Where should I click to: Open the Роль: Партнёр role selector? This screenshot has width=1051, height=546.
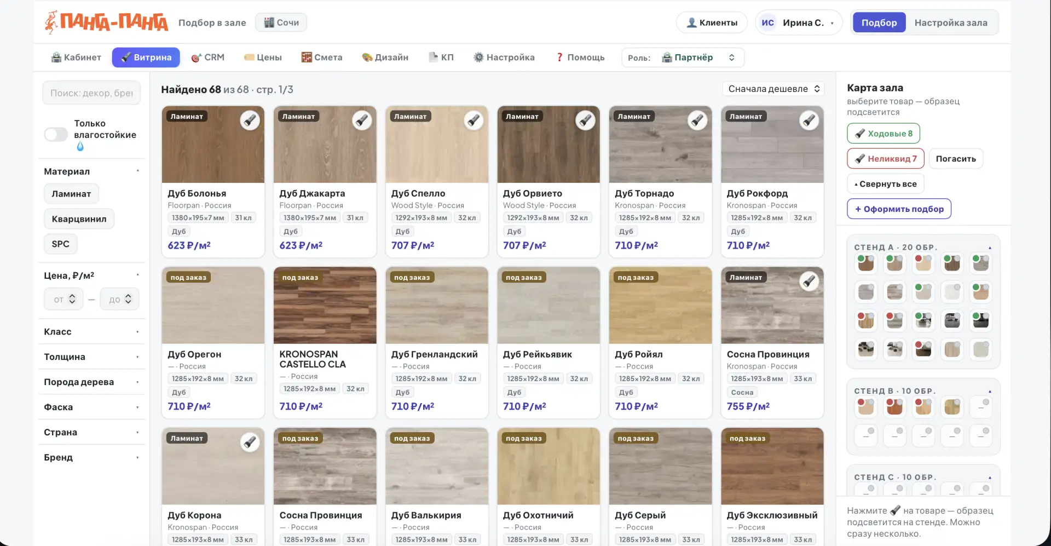[x=683, y=58]
